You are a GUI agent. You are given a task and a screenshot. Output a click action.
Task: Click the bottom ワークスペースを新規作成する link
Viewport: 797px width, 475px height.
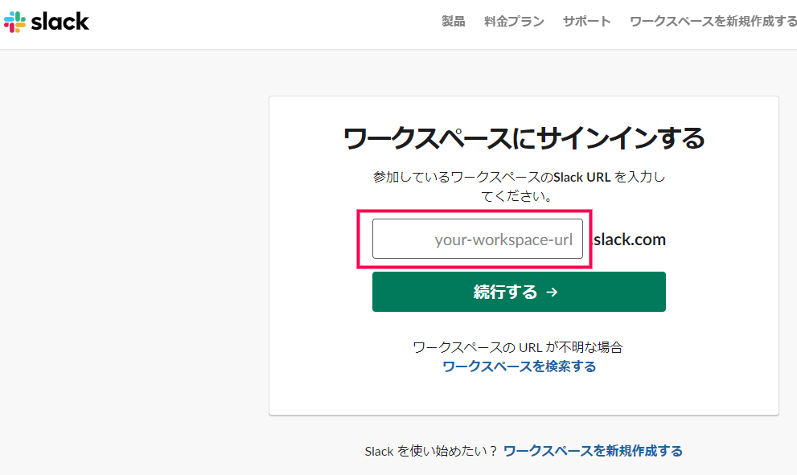pyautogui.click(x=593, y=451)
